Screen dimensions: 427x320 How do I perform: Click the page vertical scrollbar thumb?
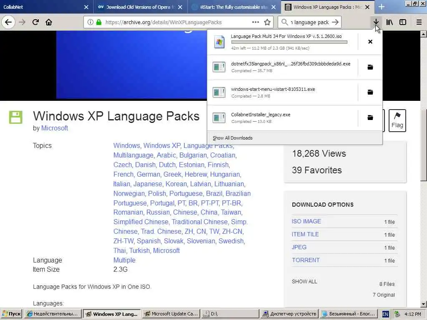click(x=424, y=145)
